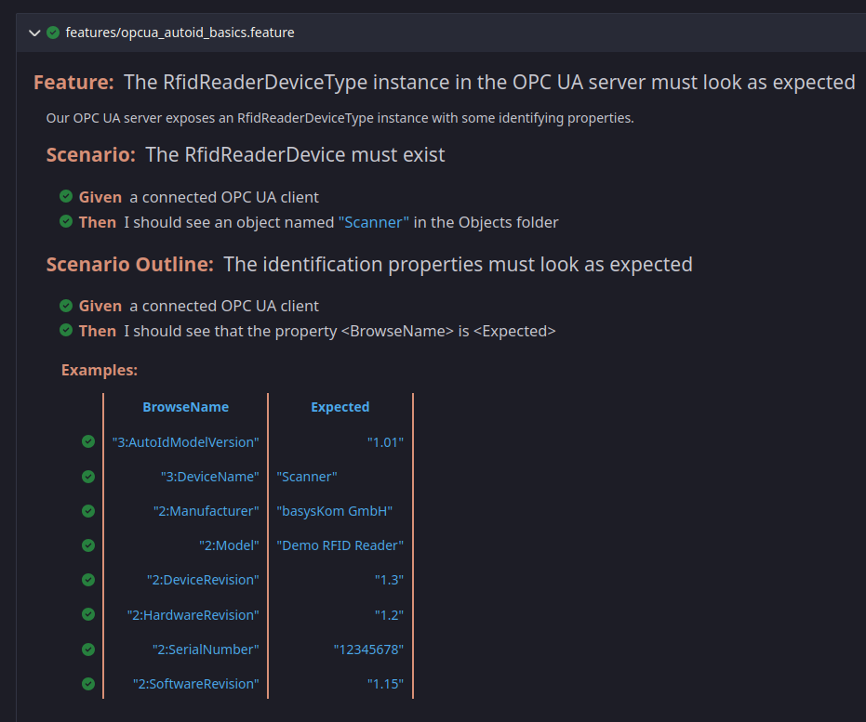
Task: Collapse the opcua_autoid_basics.feature section chevron
Action: tap(34, 33)
